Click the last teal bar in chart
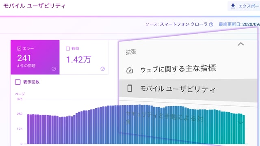 tap(244, 129)
